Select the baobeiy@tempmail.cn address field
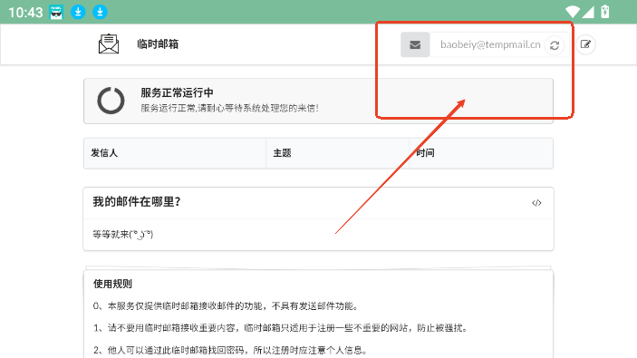 point(490,44)
